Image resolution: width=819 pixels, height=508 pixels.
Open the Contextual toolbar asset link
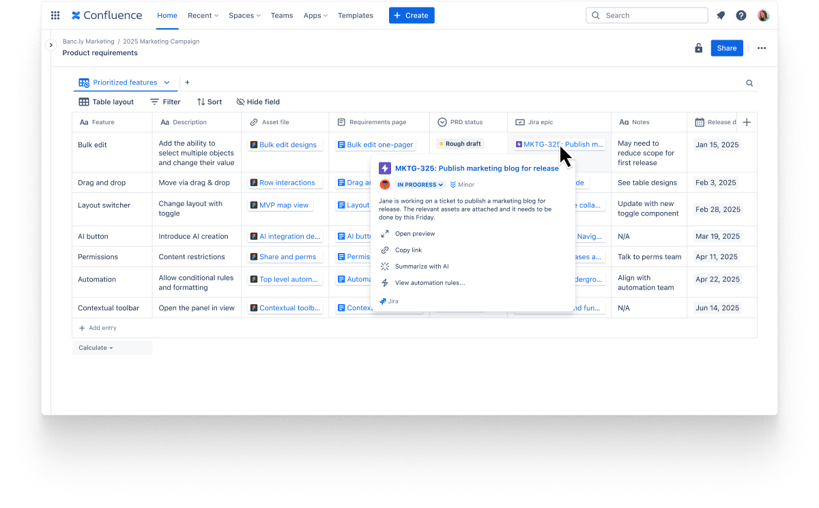[285, 308]
